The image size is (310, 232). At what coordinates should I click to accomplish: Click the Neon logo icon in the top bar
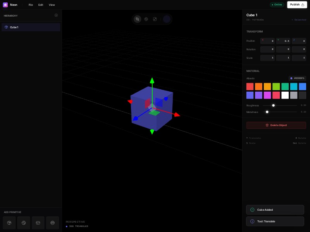pyautogui.click(x=5, y=5)
